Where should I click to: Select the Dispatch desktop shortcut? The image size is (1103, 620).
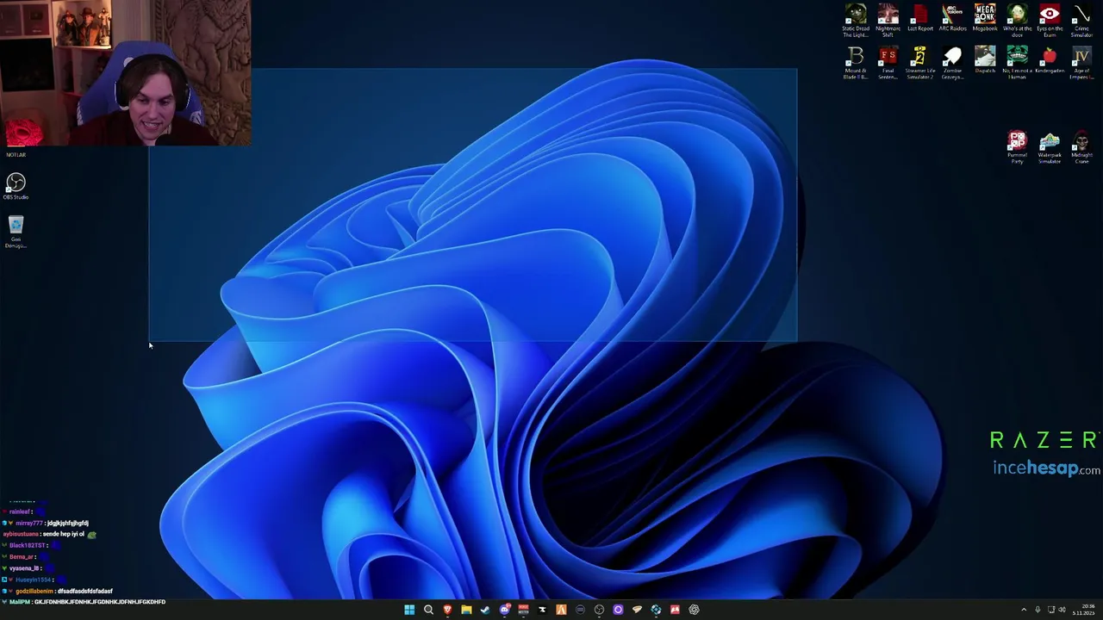(984, 61)
